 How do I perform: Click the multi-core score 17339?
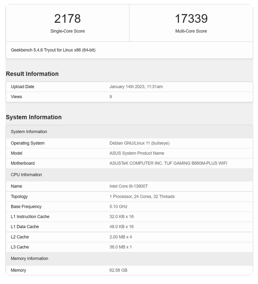click(x=191, y=19)
